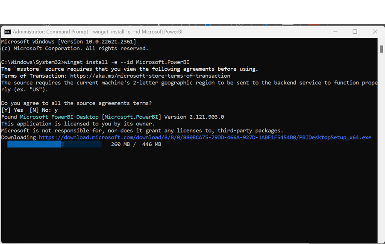Click the '260 MB / 446 MB' progress text
The image size is (385, 244).
tap(136, 144)
